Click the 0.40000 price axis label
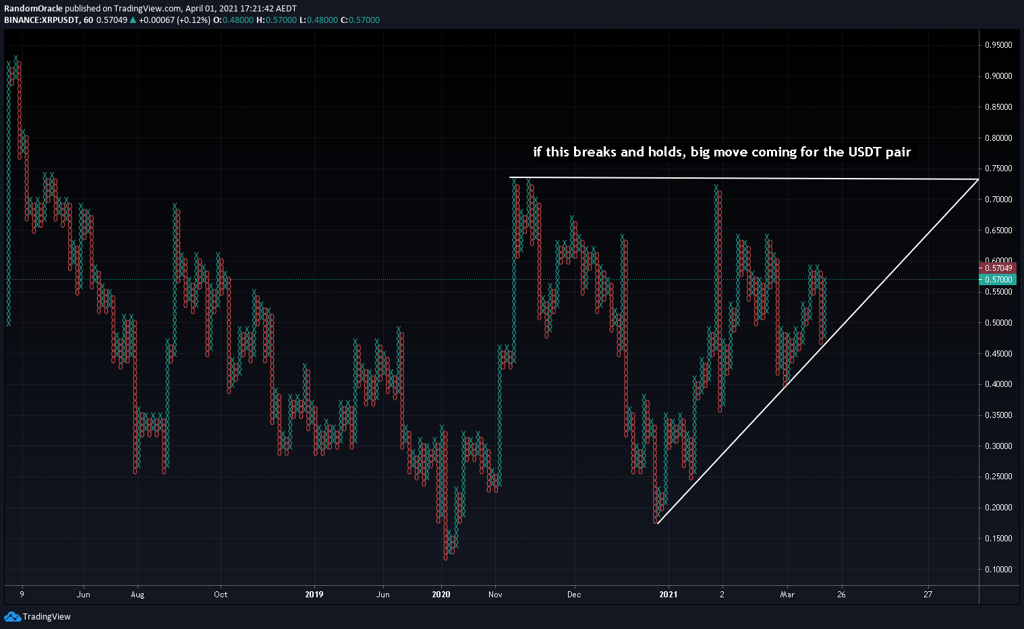Screen dimensions: 1024x629 [998, 384]
